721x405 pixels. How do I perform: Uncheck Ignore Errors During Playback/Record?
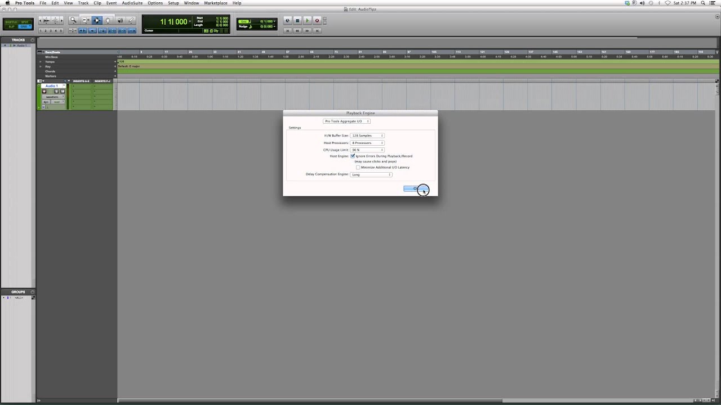tap(353, 156)
